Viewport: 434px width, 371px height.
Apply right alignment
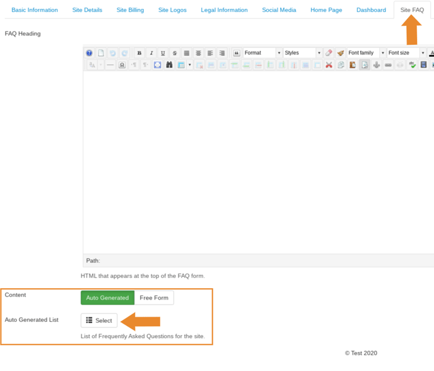coord(222,53)
